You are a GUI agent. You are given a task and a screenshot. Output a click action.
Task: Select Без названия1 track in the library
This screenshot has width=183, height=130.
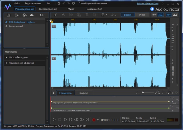pyautogui.click(x=16, y=27)
